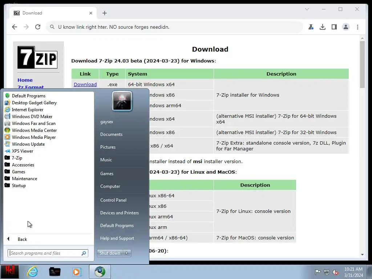Viewport: 372px width, 279px height.
Task: Click the scrollbar up arrow
Action: click(362, 38)
